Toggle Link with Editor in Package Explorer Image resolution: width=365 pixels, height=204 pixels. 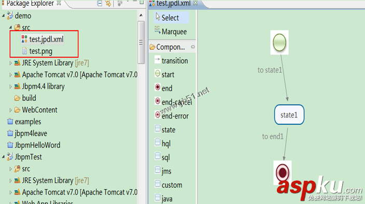click(x=108, y=3)
